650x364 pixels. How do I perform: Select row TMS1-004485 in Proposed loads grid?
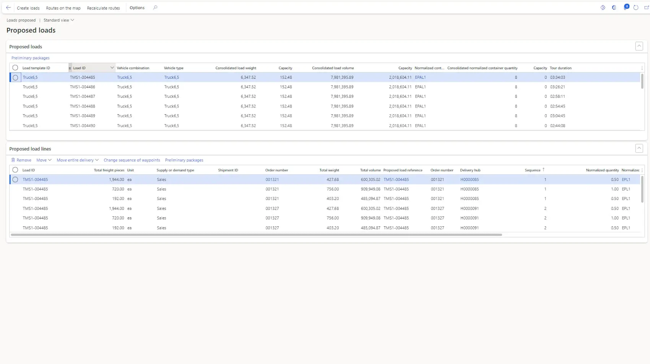[x=15, y=78]
